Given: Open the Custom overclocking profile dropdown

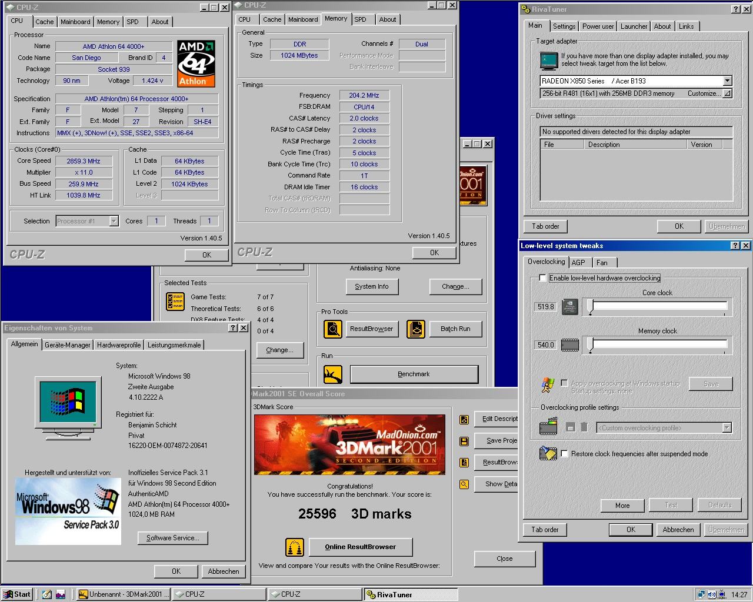Looking at the screenshot, I should pyautogui.click(x=727, y=428).
